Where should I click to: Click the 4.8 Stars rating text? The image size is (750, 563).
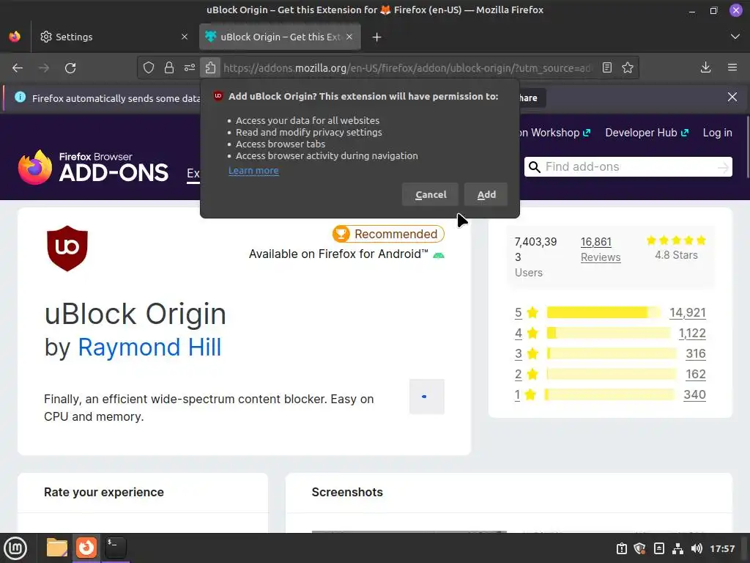click(x=676, y=255)
